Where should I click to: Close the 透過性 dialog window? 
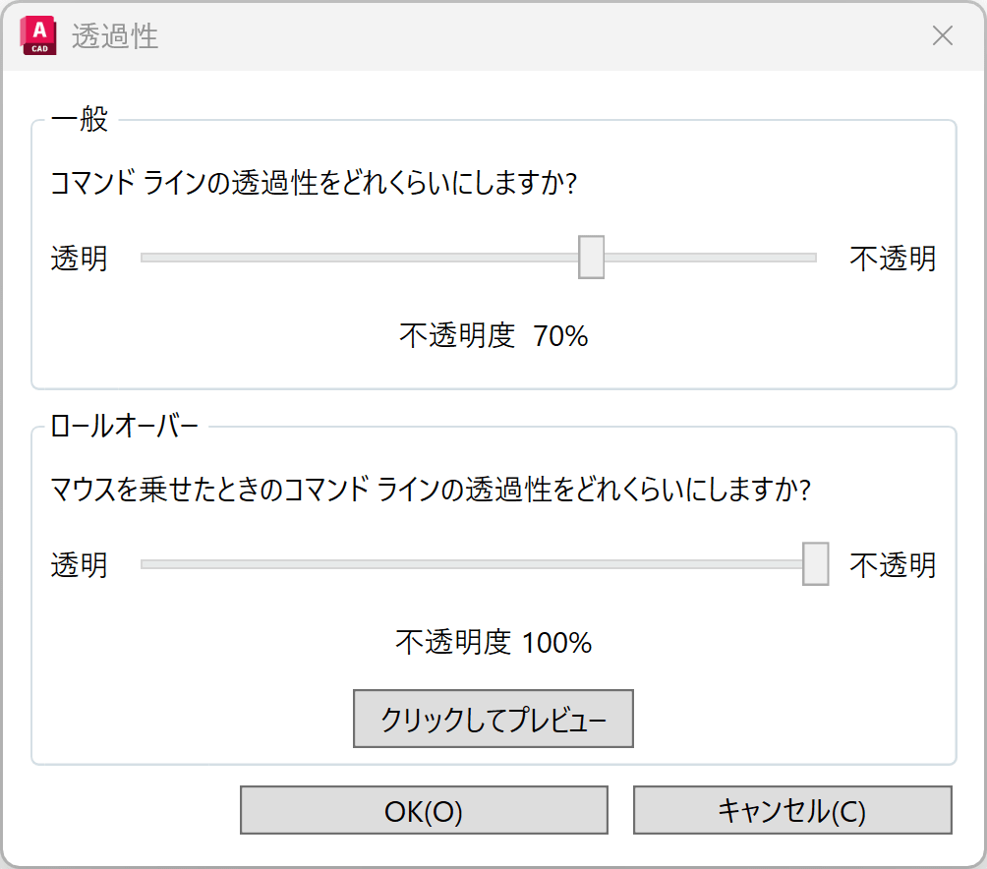pos(942,36)
